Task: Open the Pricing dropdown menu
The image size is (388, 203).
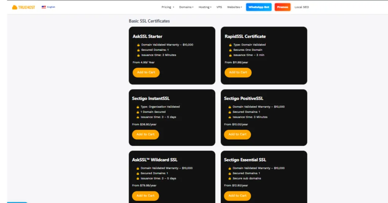Action: 168,7
